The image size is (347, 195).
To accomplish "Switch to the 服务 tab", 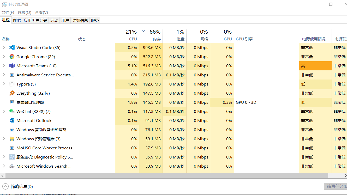I will [x=95, y=20].
